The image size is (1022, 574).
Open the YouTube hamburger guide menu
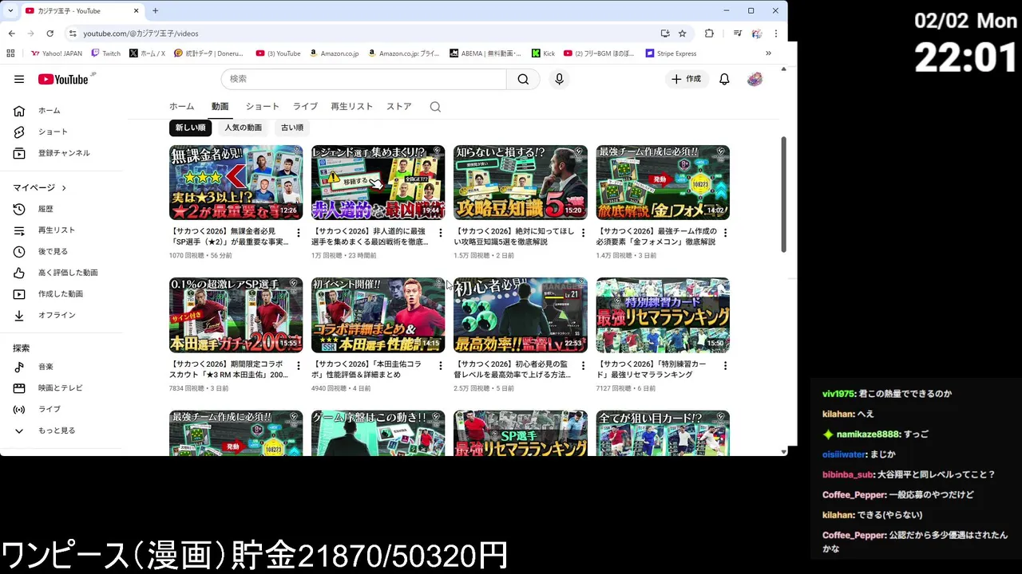coord(19,79)
